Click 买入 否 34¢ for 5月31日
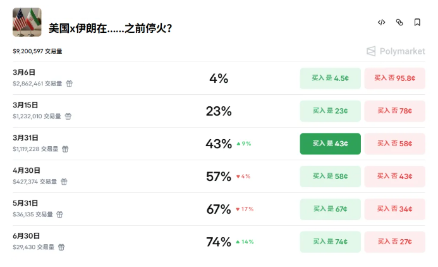The height and width of the screenshot is (267, 438). click(394, 209)
